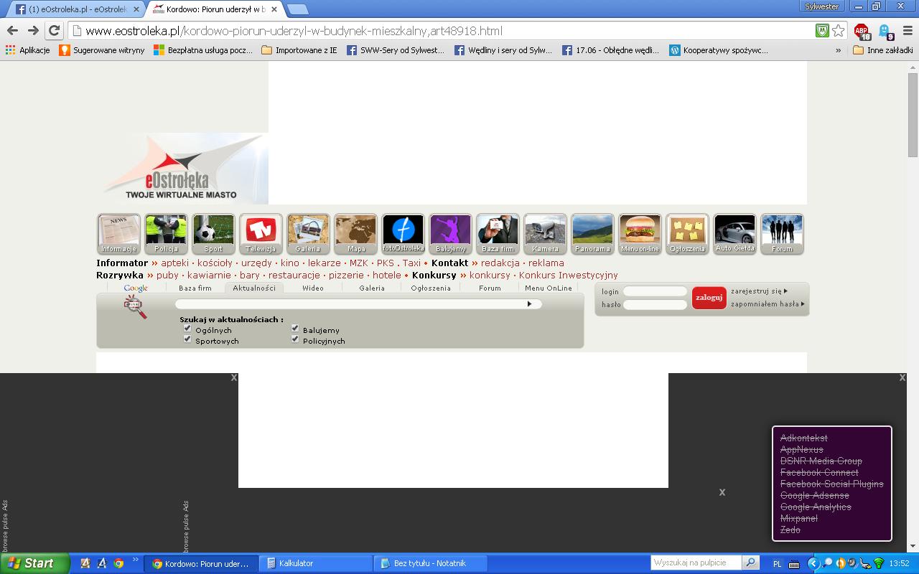
Task: Bookmark this page with the star icon
Action: pyautogui.click(x=838, y=31)
